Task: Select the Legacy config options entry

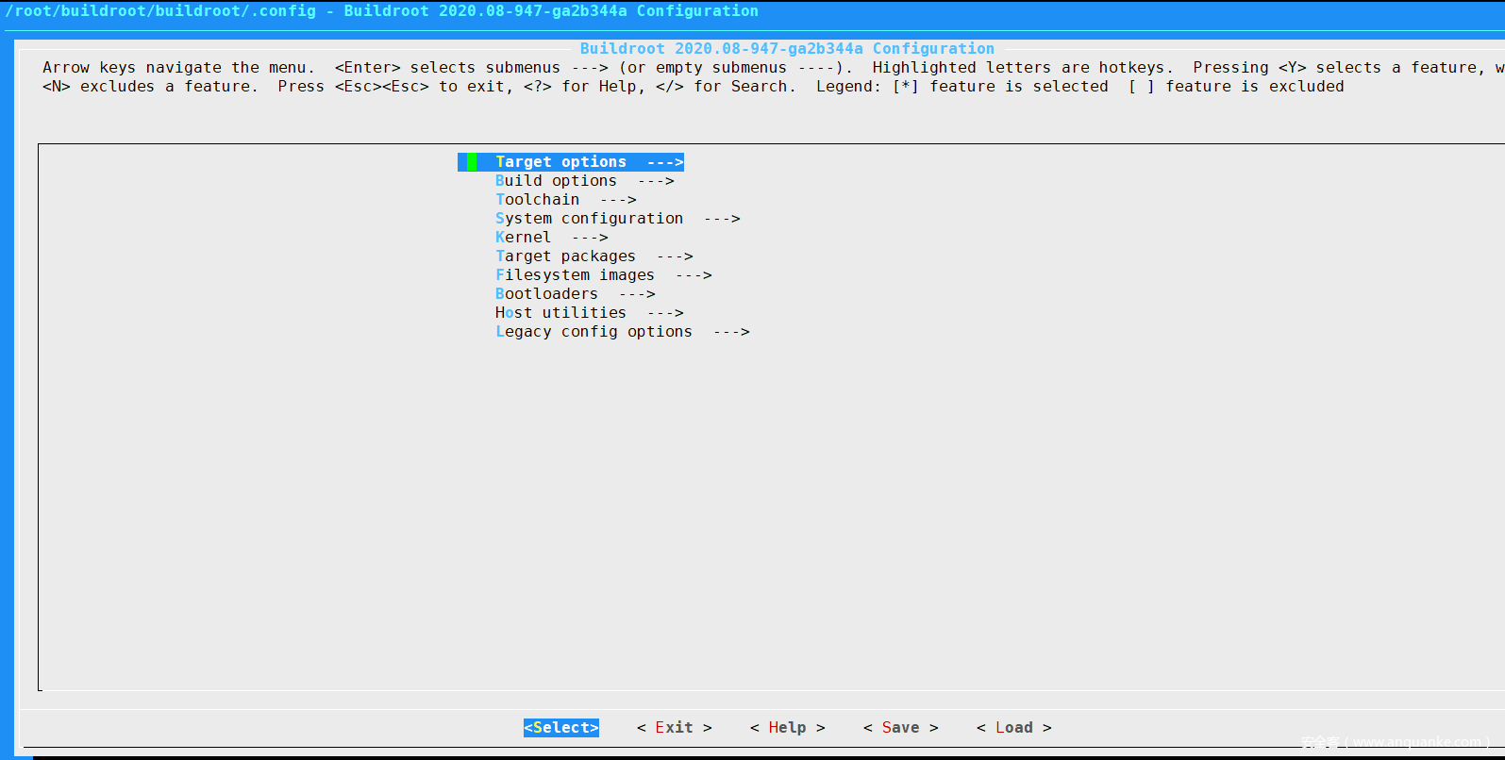Action: 594,332
